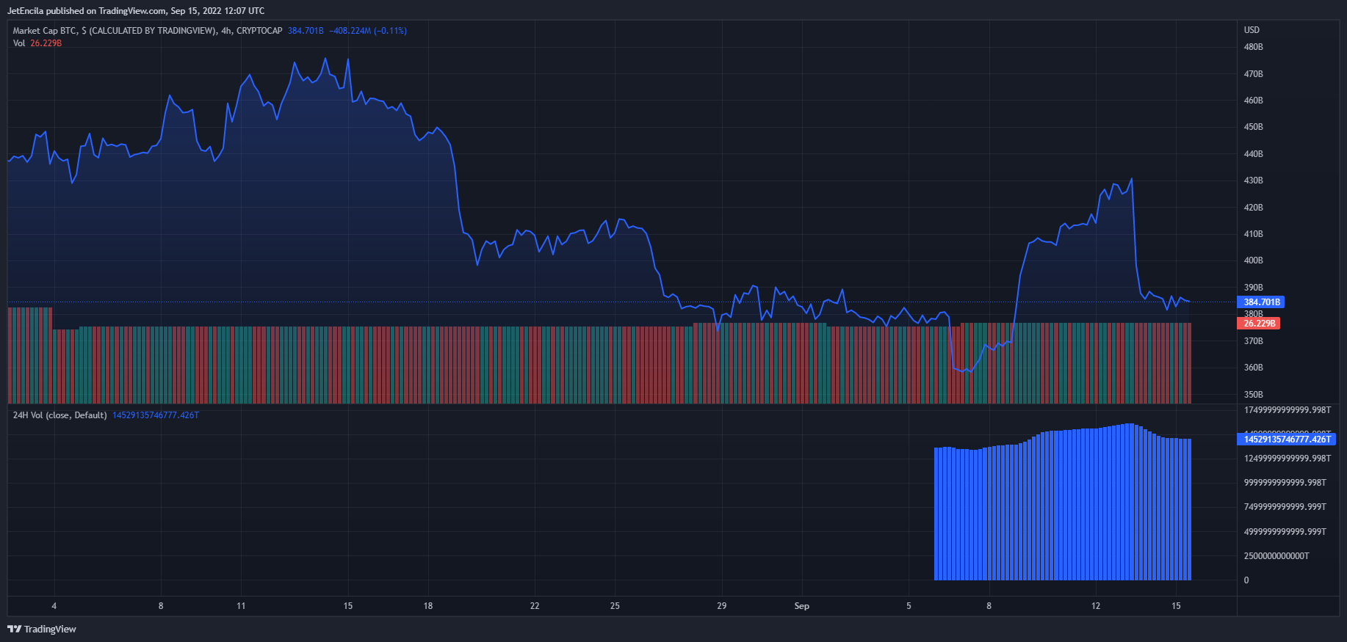Click the TradingView logo icon at bottom
The width and height of the screenshot is (1347, 642).
click(x=14, y=629)
